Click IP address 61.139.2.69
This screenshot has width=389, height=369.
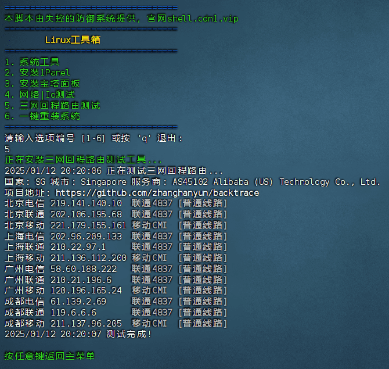(x=78, y=302)
